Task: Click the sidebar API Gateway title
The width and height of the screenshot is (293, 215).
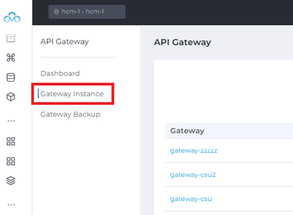Action: [64, 41]
